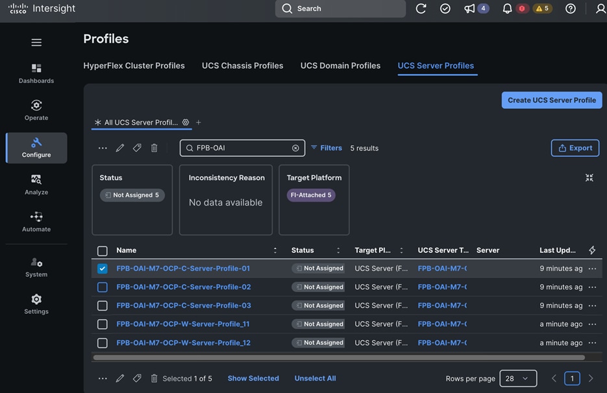The height and width of the screenshot is (393, 607).
Task: Open the Analyze section
Action: pos(36,185)
